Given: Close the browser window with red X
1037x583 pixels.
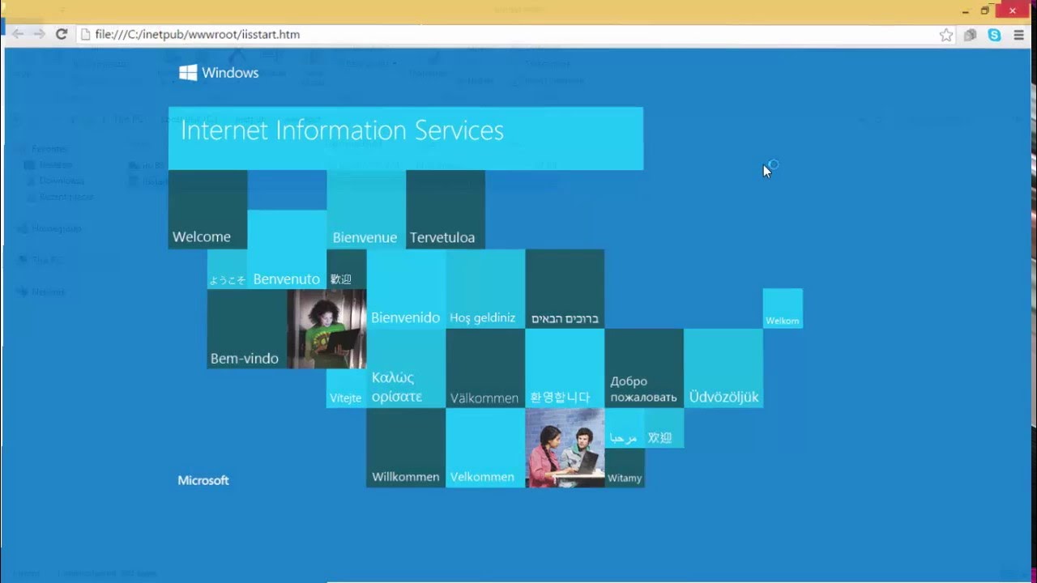Looking at the screenshot, I should [1012, 11].
